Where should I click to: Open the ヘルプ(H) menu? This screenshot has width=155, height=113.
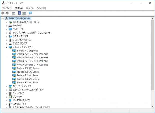(41, 8)
